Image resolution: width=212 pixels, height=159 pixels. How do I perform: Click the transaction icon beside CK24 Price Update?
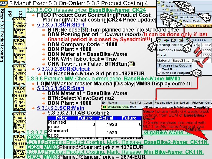click(x=185, y=26)
